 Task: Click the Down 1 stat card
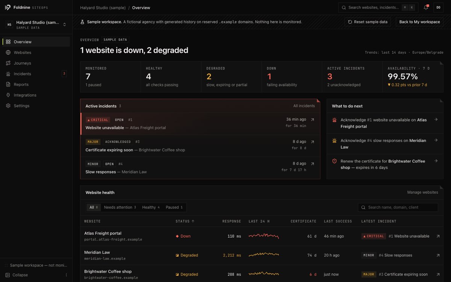point(292,77)
